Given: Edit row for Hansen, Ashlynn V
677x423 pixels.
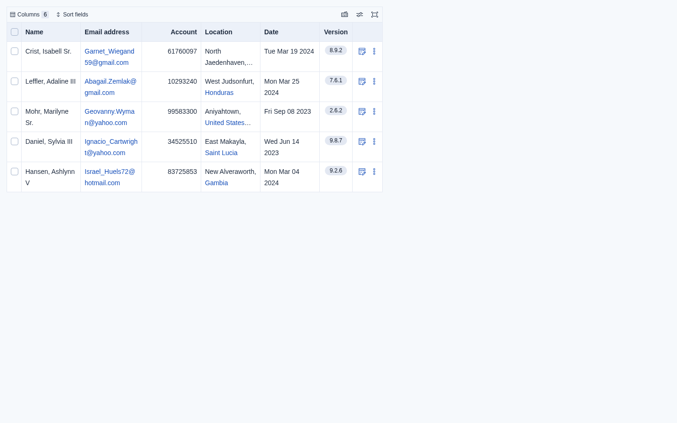Looking at the screenshot, I should pos(362,172).
